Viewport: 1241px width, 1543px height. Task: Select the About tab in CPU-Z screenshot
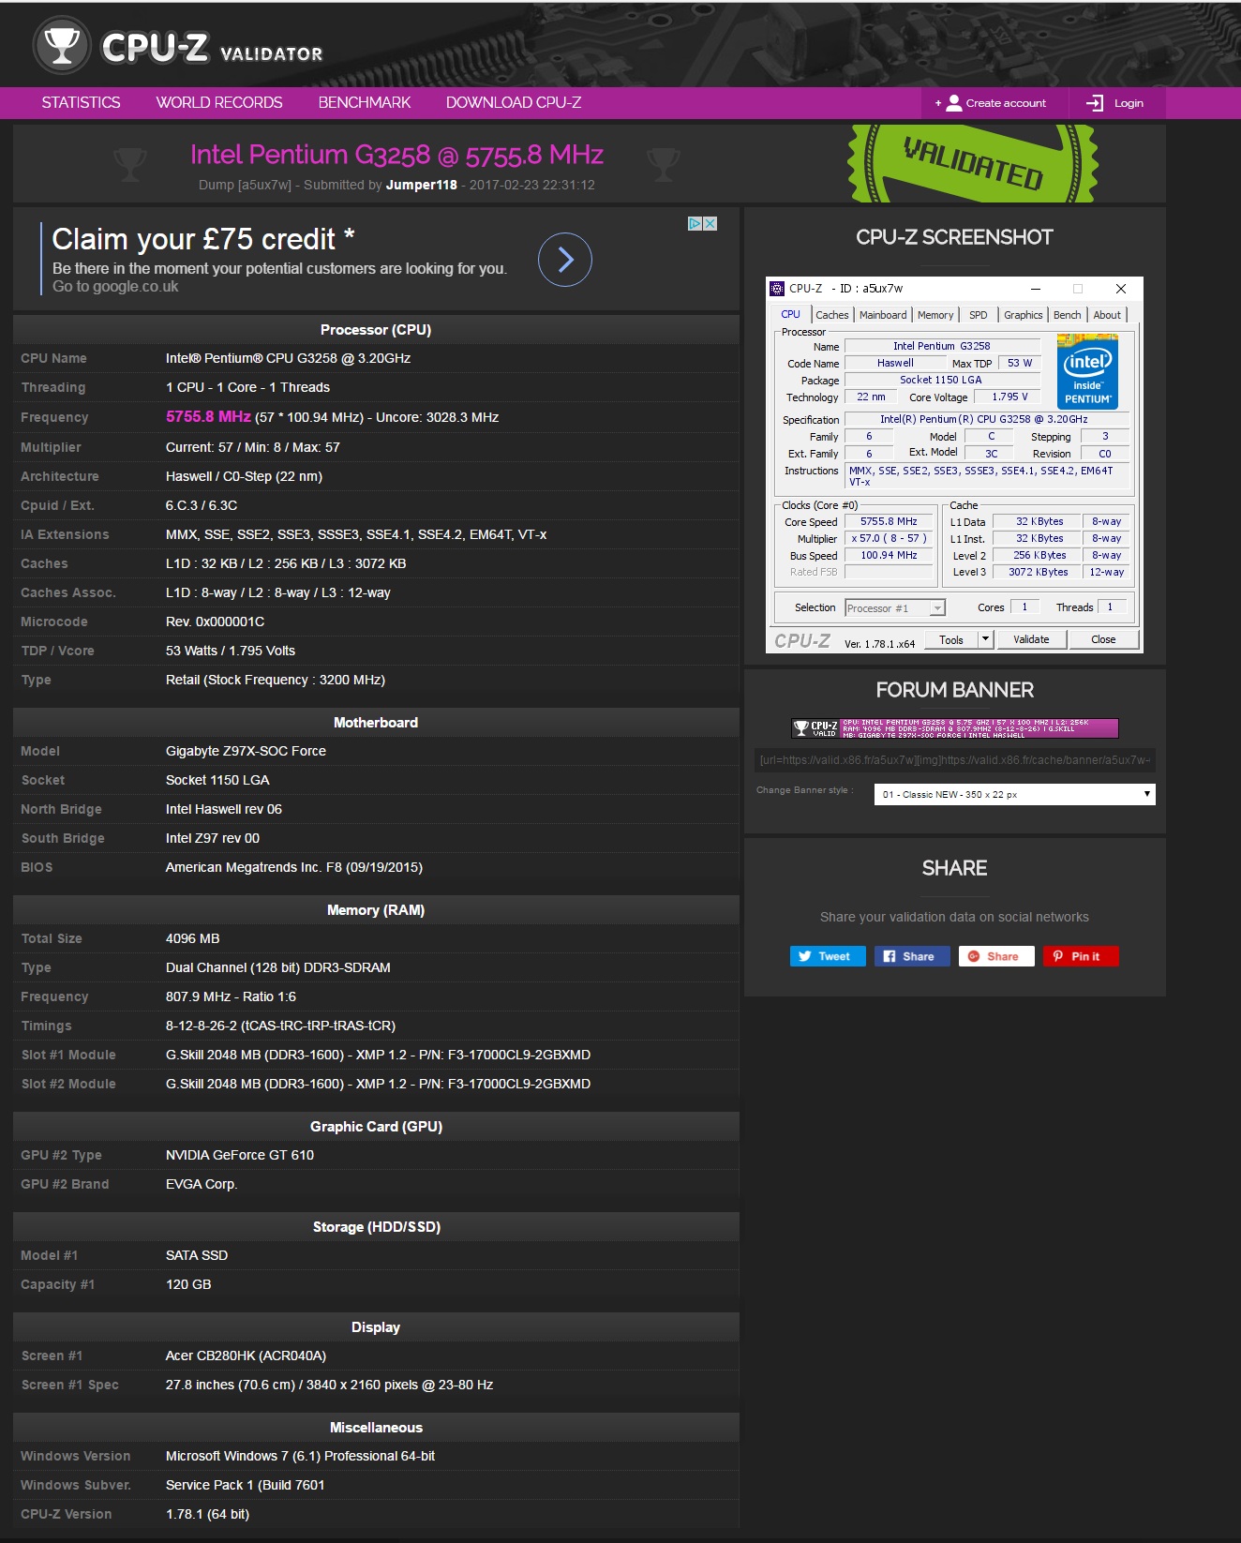(1107, 315)
